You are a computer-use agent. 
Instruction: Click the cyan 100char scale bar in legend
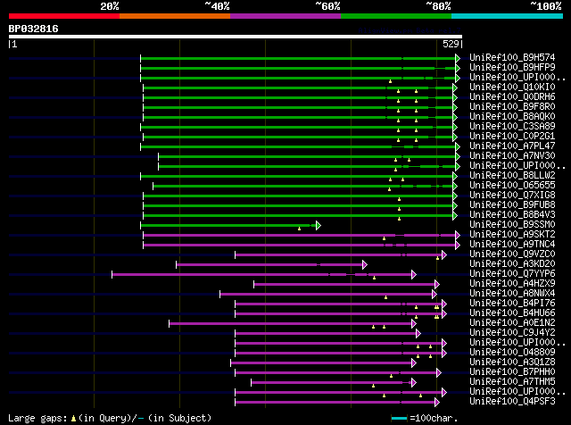pos(399,419)
